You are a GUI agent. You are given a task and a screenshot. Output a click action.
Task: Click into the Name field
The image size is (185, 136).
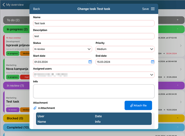pyautogui.click(x=94, y=23)
